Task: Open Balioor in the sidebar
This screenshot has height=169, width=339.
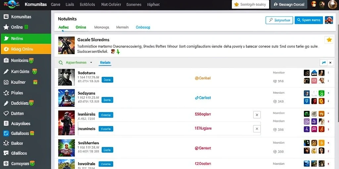Action: [25, 143]
